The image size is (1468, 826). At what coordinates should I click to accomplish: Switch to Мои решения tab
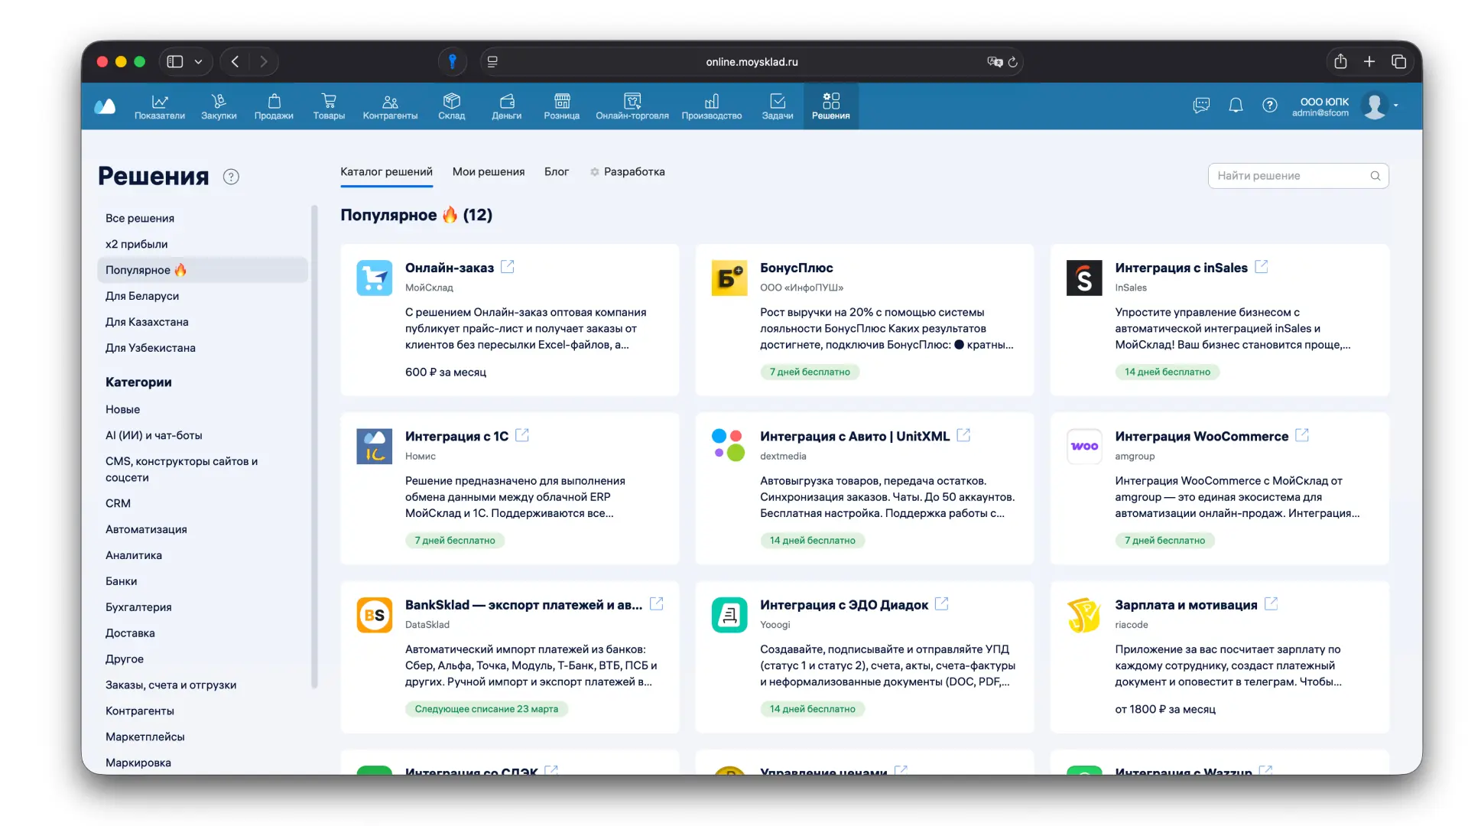click(x=488, y=172)
